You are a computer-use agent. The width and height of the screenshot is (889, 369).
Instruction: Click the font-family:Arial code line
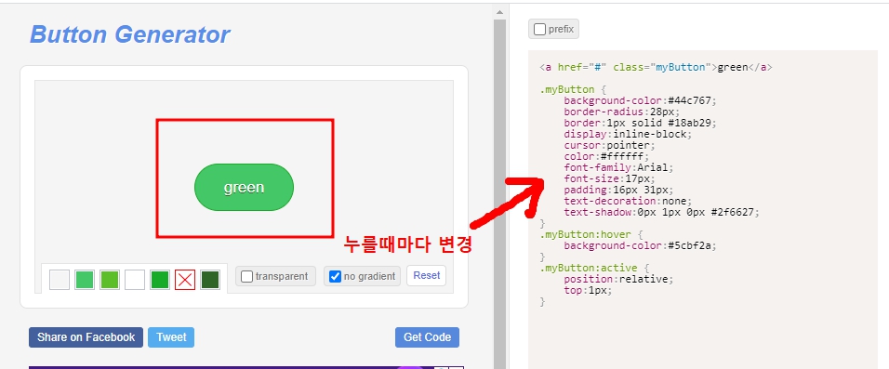619,168
